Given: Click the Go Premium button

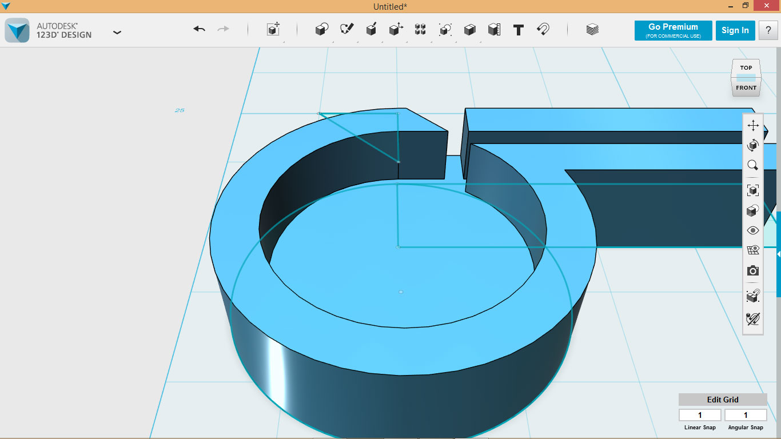Looking at the screenshot, I should [673, 30].
